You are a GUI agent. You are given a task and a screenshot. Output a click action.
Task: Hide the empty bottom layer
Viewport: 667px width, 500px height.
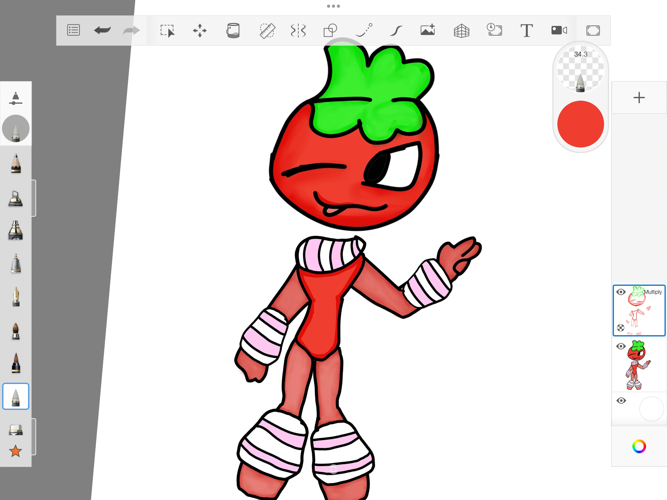(x=621, y=400)
